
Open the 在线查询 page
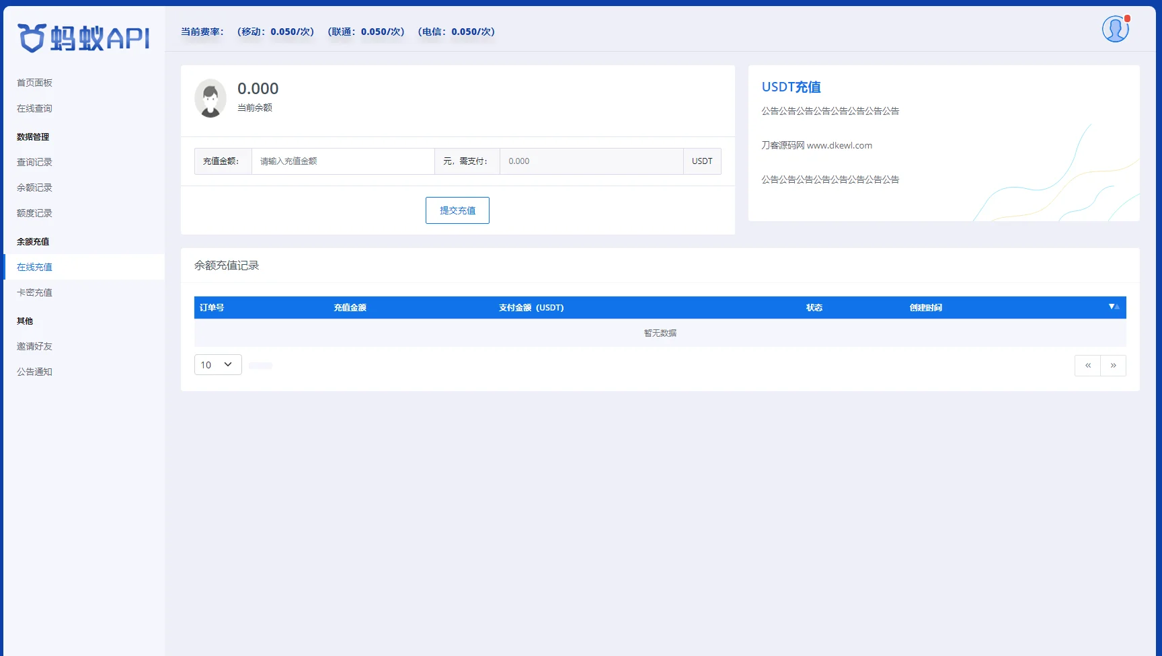point(34,108)
